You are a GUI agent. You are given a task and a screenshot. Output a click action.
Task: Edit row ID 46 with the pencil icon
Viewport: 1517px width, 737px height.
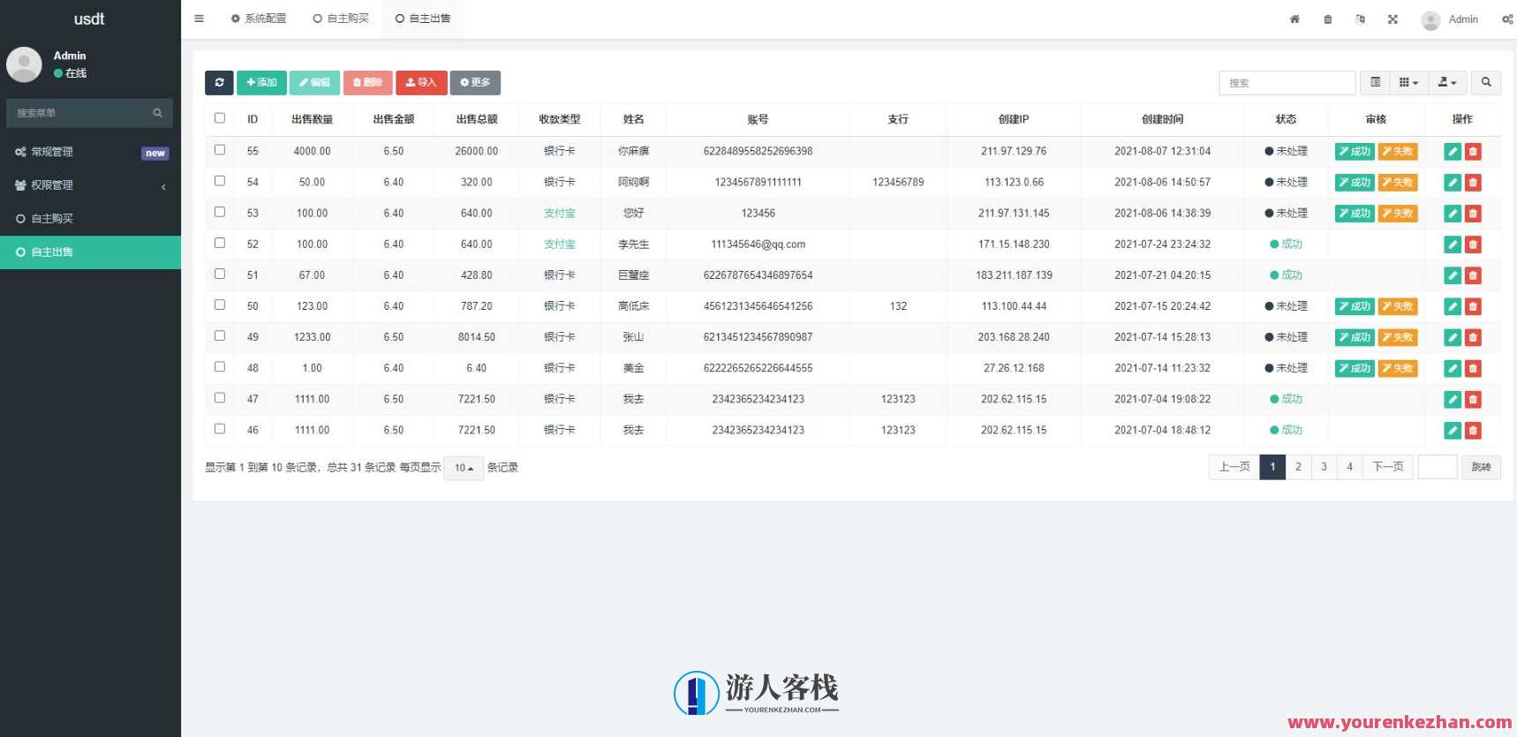tap(1452, 430)
